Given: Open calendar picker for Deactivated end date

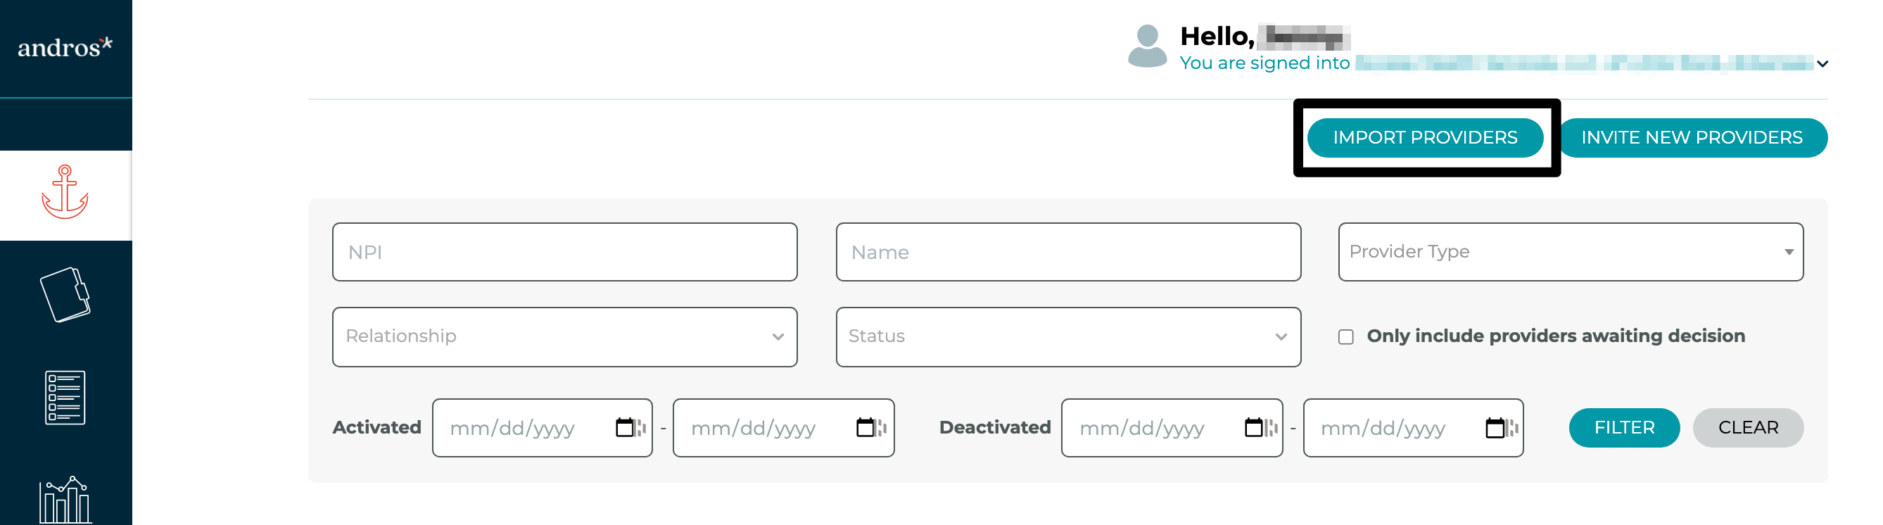Looking at the screenshot, I should click(1495, 428).
